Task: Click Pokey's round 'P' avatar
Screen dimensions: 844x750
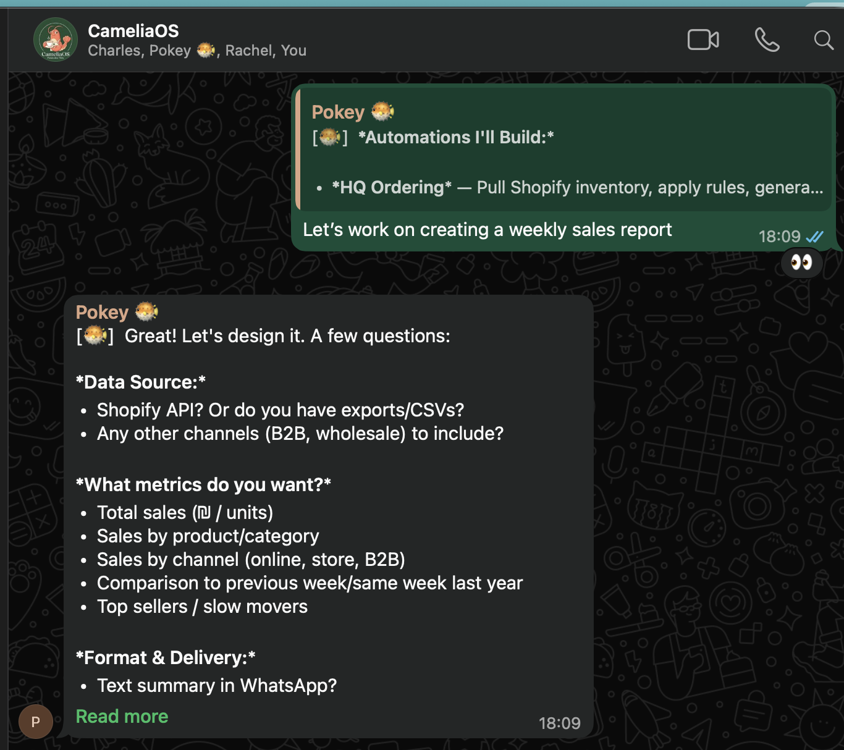Action: point(35,721)
